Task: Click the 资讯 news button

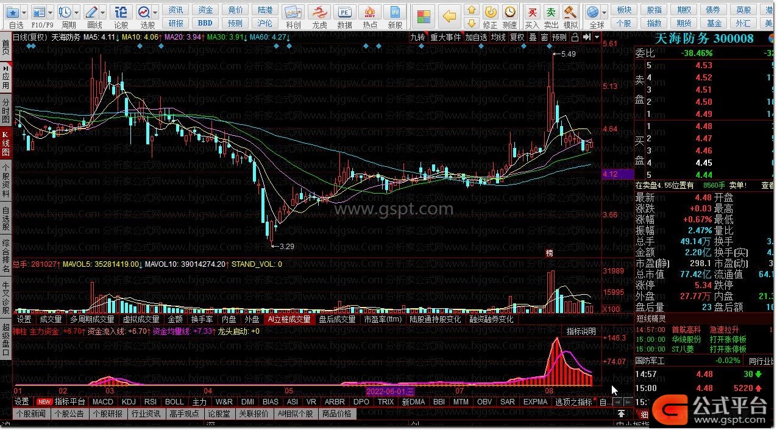Action: pyautogui.click(x=176, y=10)
